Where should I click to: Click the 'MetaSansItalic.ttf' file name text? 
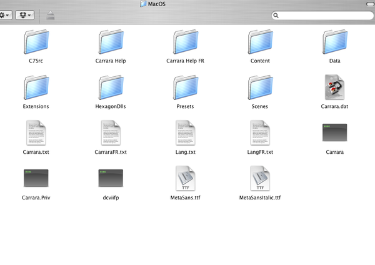point(260,197)
